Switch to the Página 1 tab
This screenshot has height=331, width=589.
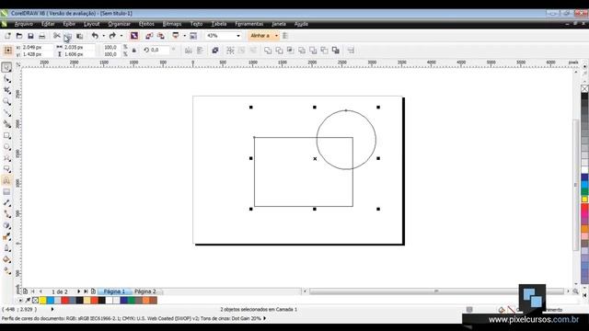114,291
